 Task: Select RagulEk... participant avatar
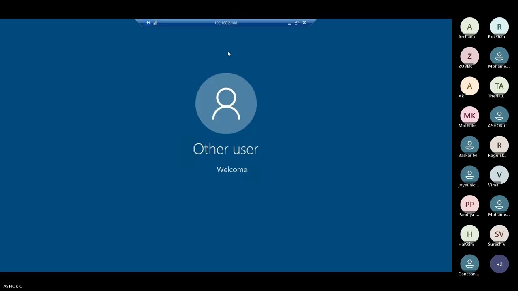pyautogui.click(x=499, y=145)
